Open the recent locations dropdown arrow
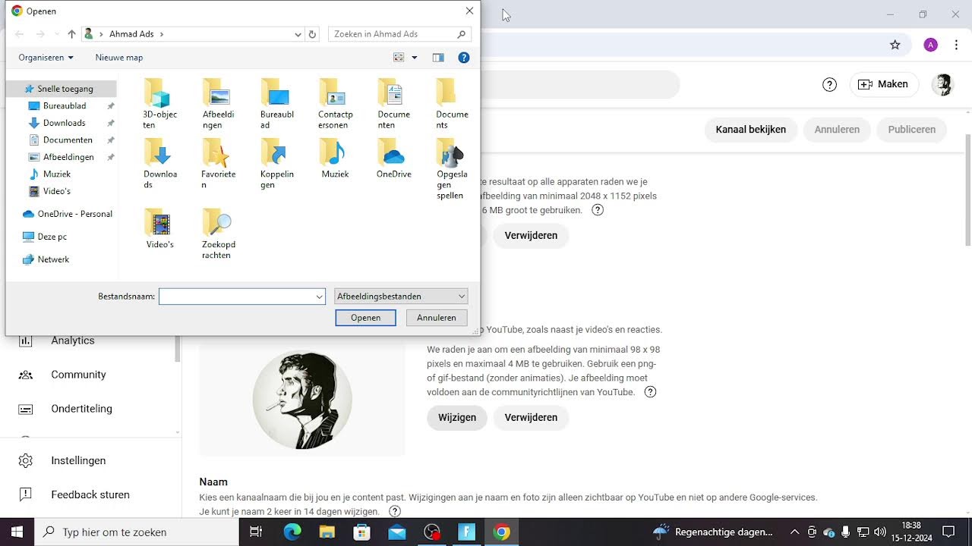Viewport: 972px width, 546px height. [x=55, y=34]
